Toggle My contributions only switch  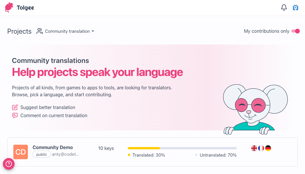pyautogui.click(x=295, y=31)
